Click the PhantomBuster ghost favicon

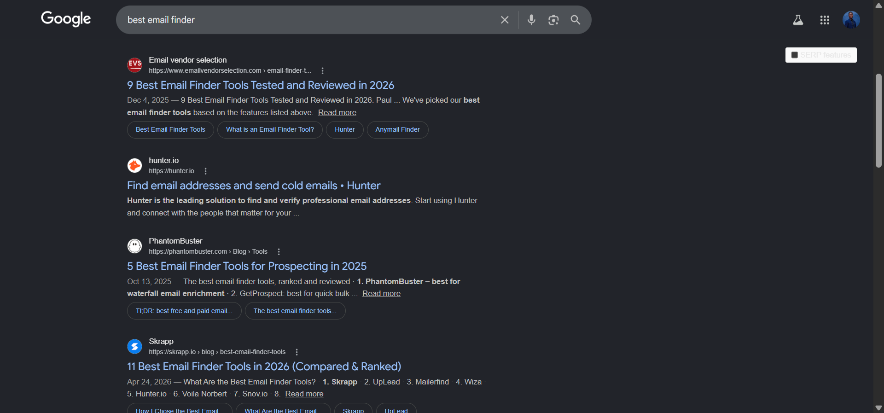pyautogui.click(x=134, y=246)
